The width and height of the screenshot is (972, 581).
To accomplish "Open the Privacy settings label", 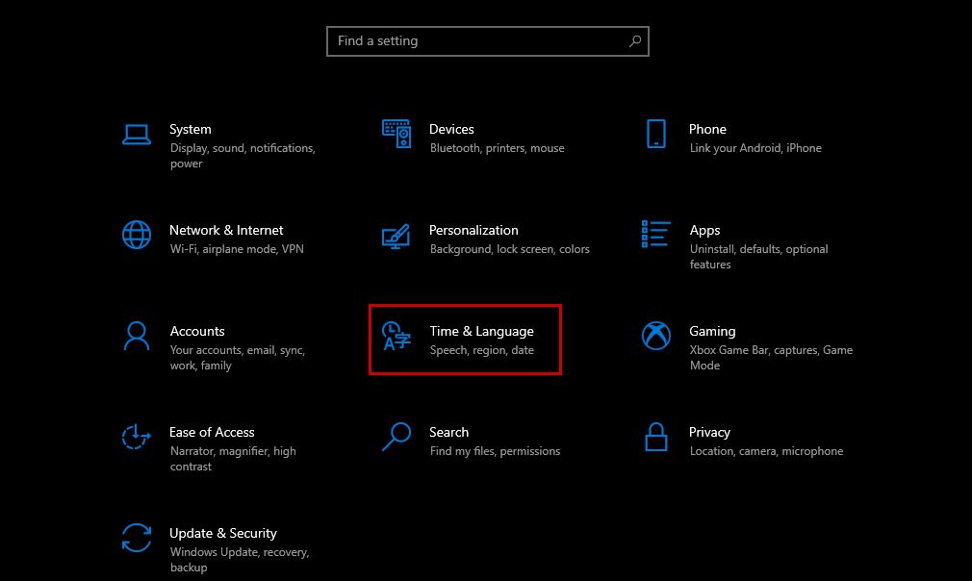I will click(x=709, y=432).
